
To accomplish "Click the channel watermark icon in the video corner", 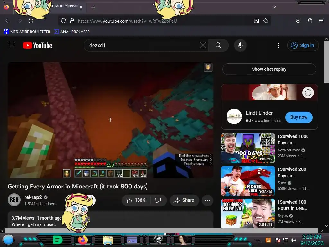I will [208, 68].
